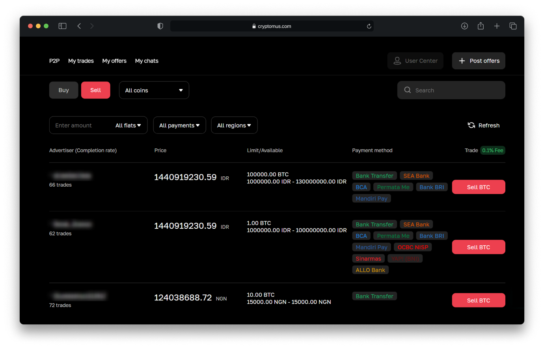
Task: Click the Refresh icon to reload offer listings
Action: coord(471,125)
